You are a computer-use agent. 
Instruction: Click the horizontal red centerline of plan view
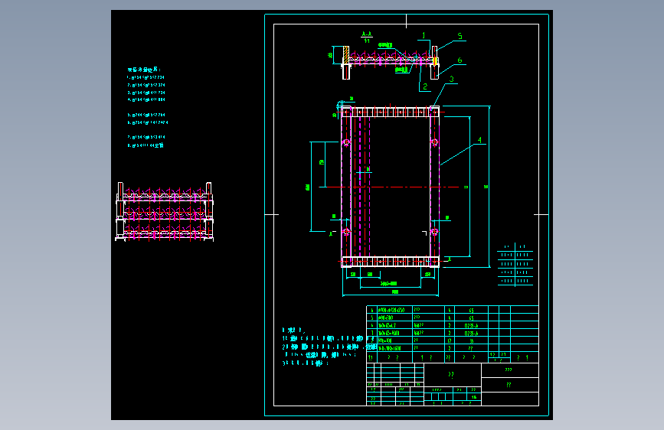389,187
